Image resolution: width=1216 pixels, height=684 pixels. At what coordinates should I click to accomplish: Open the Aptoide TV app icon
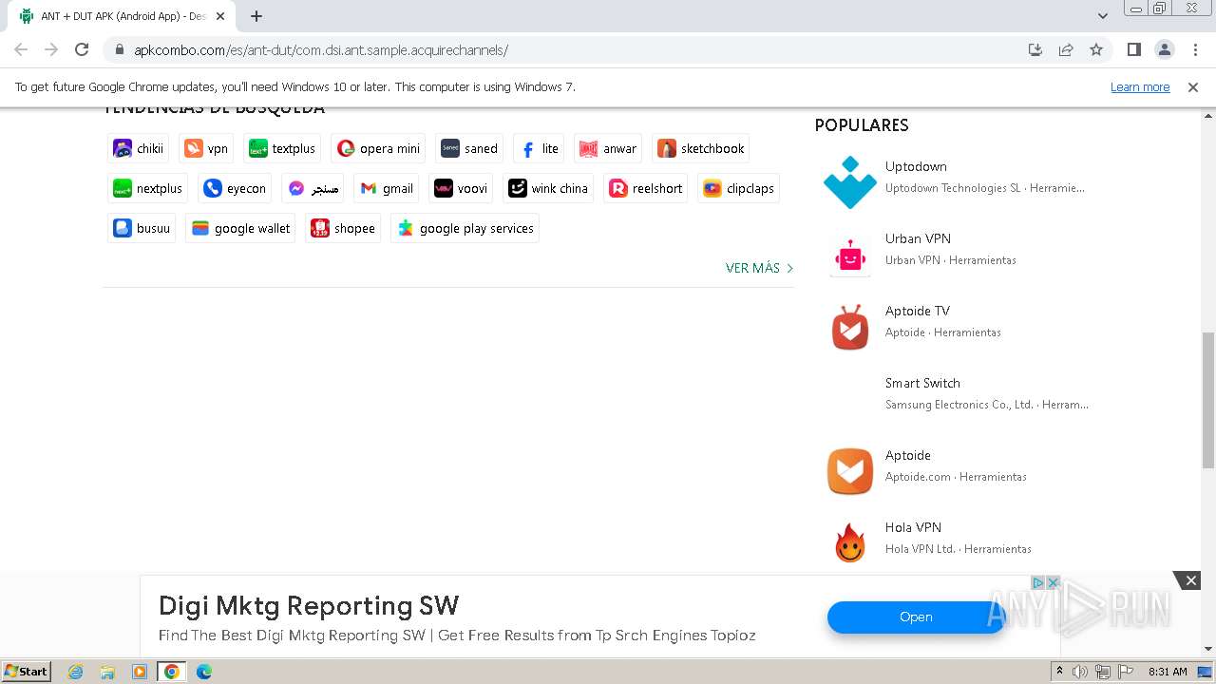coord(849,327)
